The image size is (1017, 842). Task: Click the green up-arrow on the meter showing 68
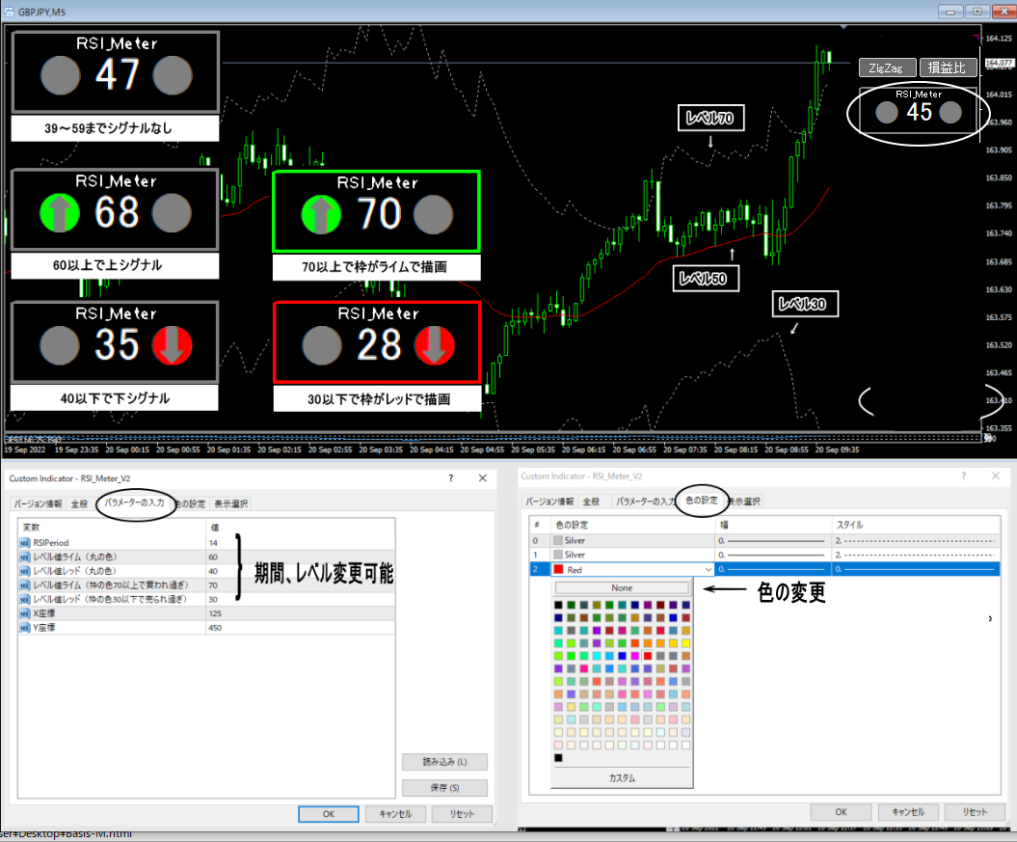[60, 211]
